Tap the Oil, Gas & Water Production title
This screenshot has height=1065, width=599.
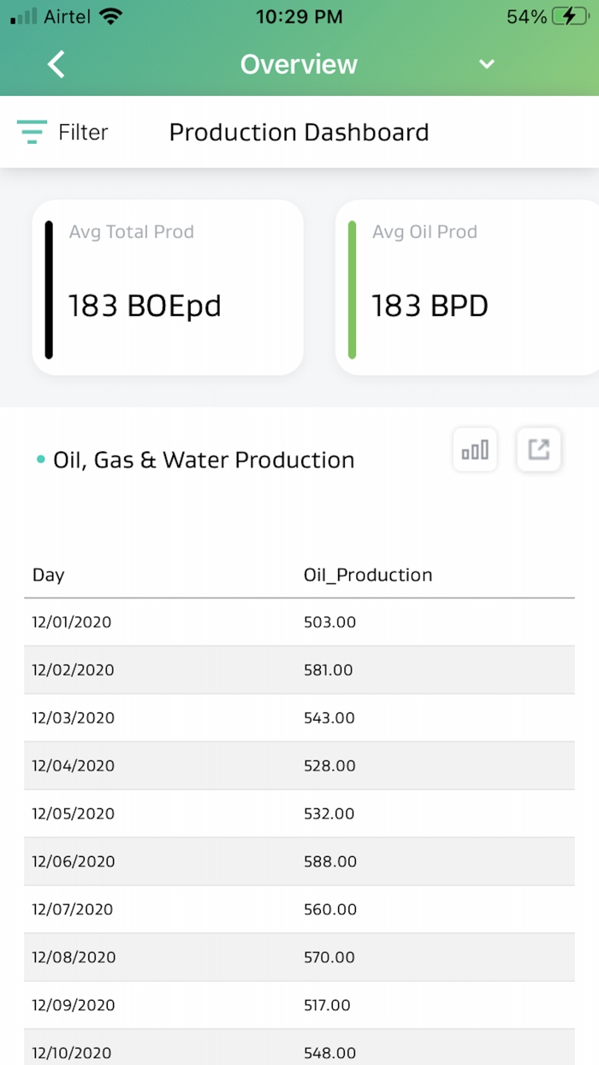(x=204, y=460)
